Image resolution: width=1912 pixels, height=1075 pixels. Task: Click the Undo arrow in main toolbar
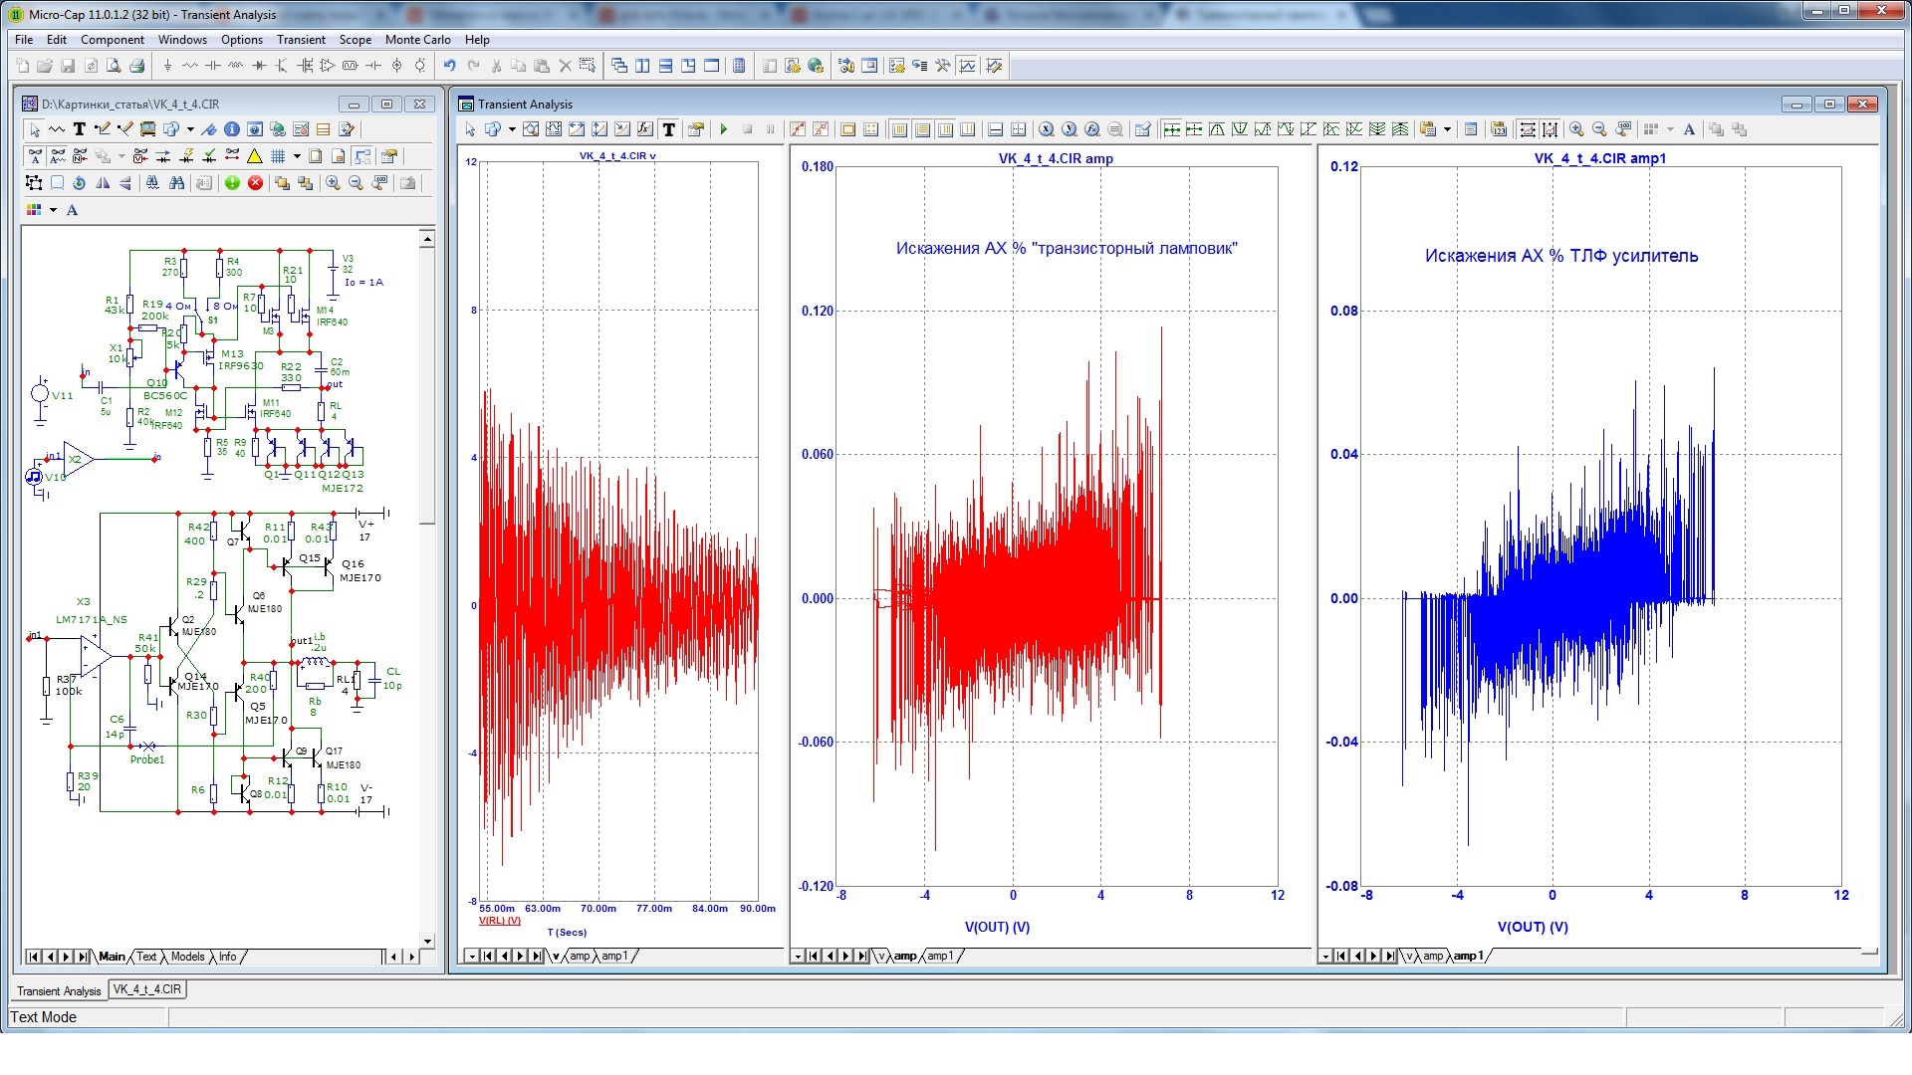(x=450, y=66)
